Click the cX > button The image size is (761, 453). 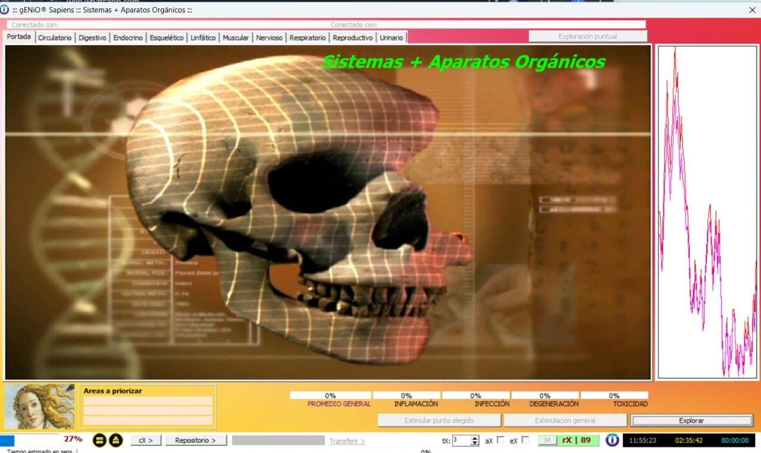[146, 441]
